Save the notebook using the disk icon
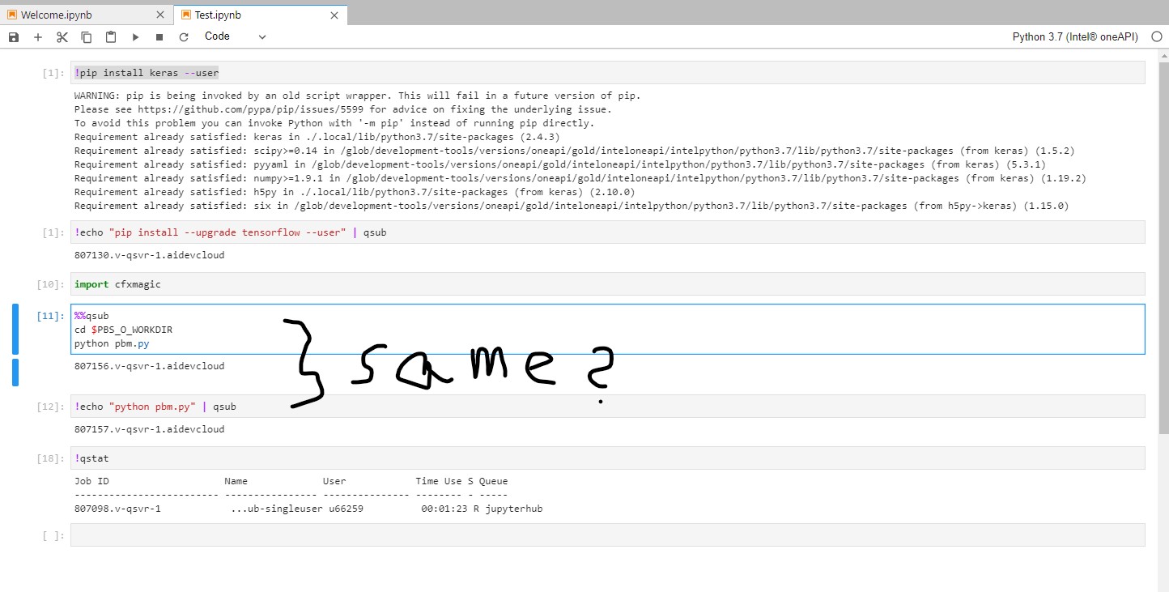Viewport: 1169px width, 592px height. pos(13,36)
